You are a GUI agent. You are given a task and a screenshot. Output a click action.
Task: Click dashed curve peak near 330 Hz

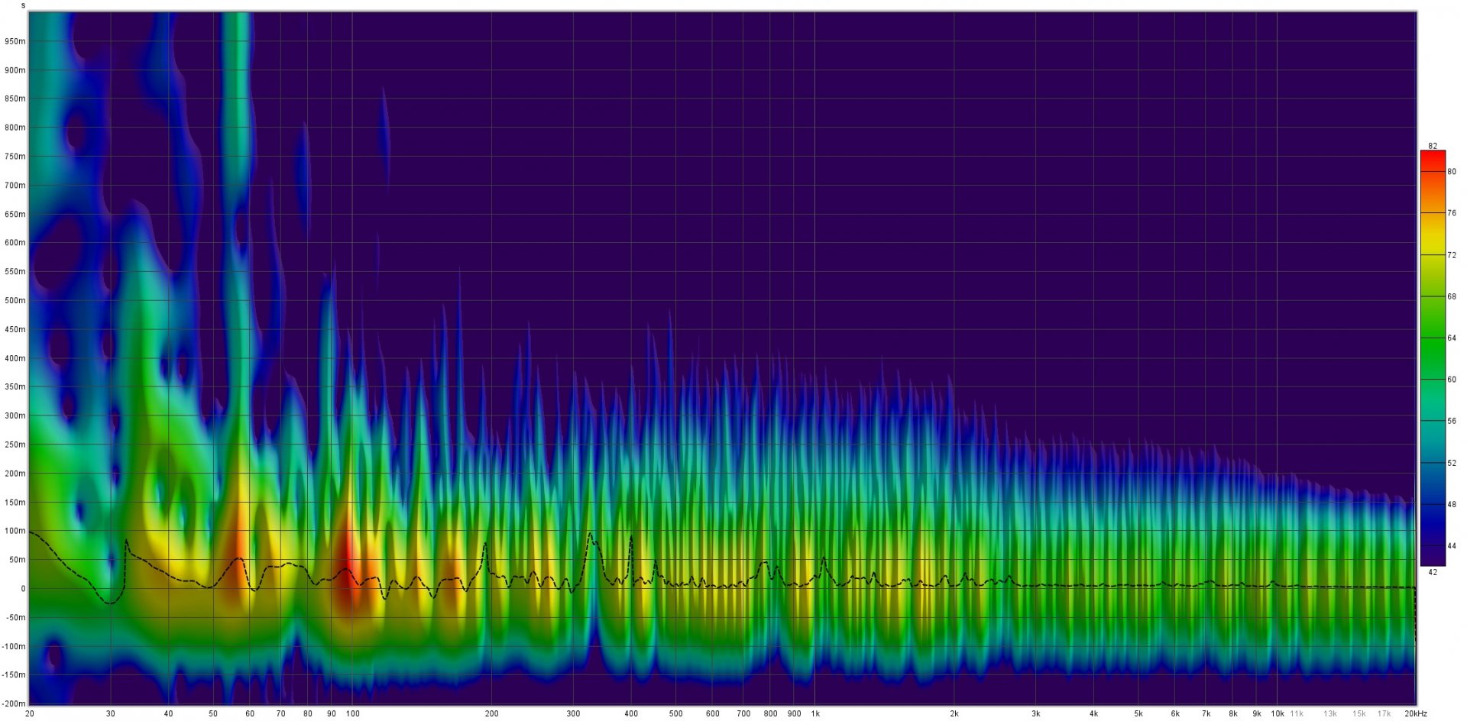(x=590, y=535)
